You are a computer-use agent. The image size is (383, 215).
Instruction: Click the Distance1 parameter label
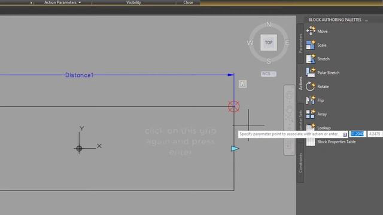tap(79, 75)
